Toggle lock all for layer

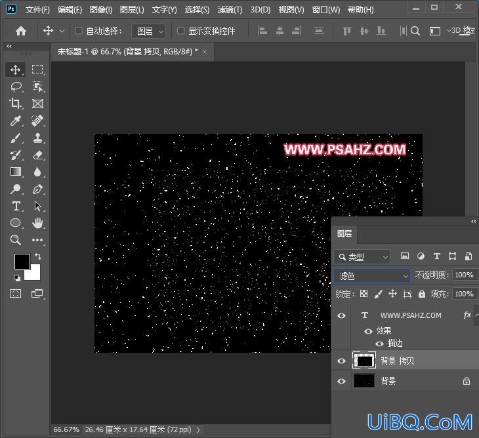421,294
